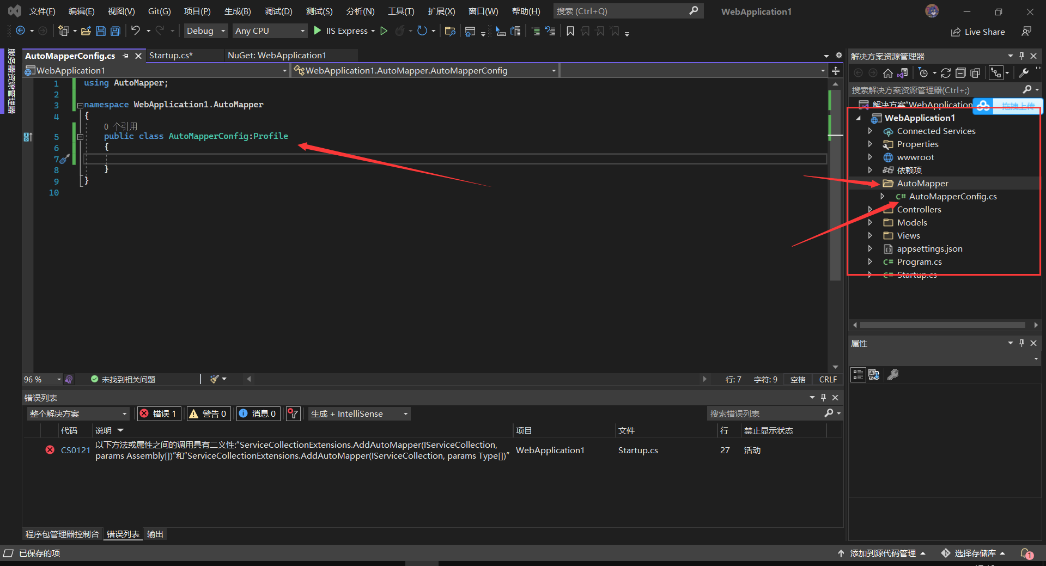Click the user account avatar in title bar

[932, 11]
